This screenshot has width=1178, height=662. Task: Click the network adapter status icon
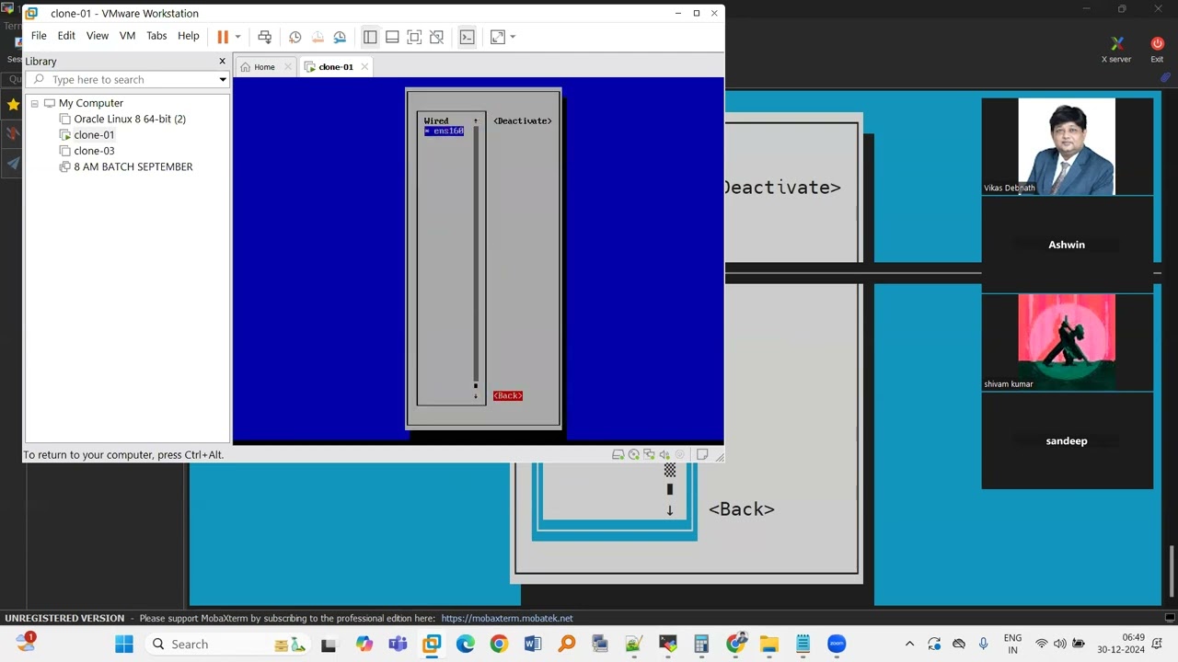[649, 454]
